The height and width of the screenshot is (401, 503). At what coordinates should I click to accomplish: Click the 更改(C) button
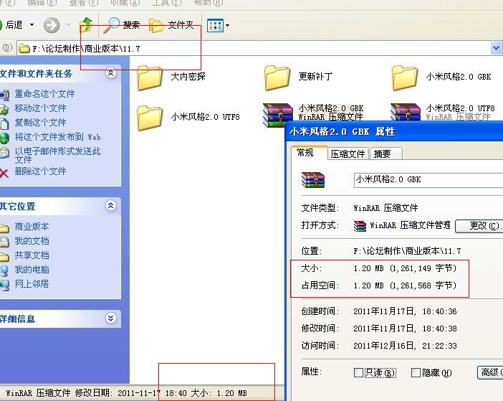(x=479, y=226)
